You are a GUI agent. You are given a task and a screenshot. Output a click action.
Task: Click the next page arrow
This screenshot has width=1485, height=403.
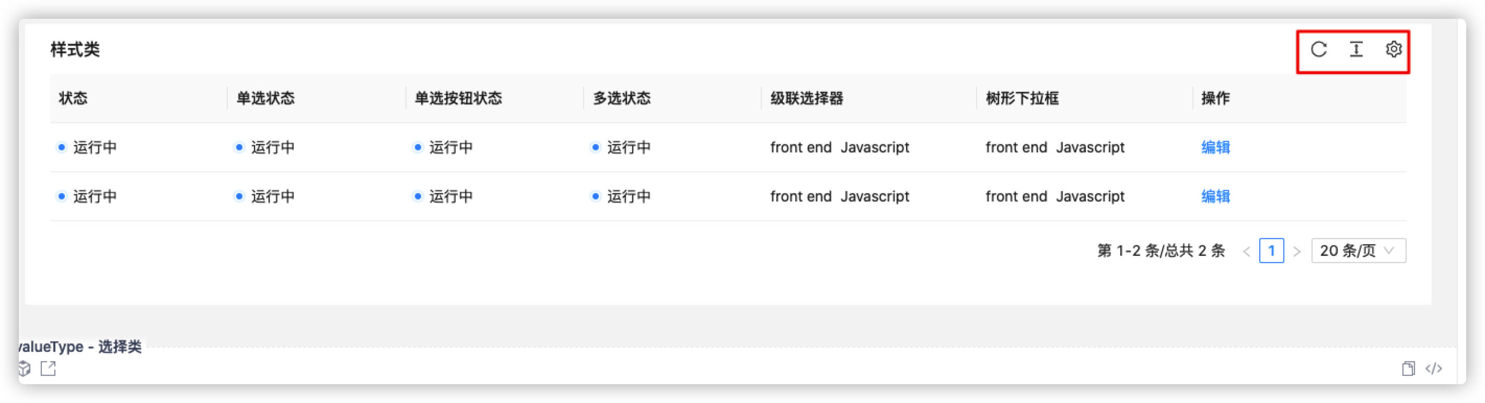click(1297, 251)
